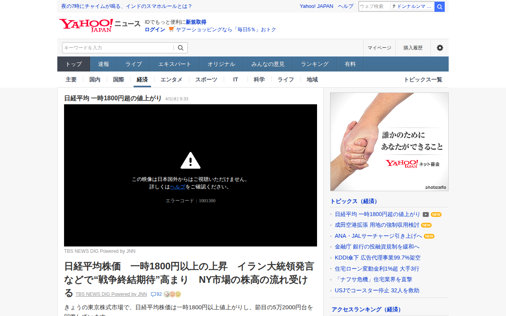The width and height of the screenshot is (506, 316).
Task: Select the 国際 category
Action: (x=119, y=79)
